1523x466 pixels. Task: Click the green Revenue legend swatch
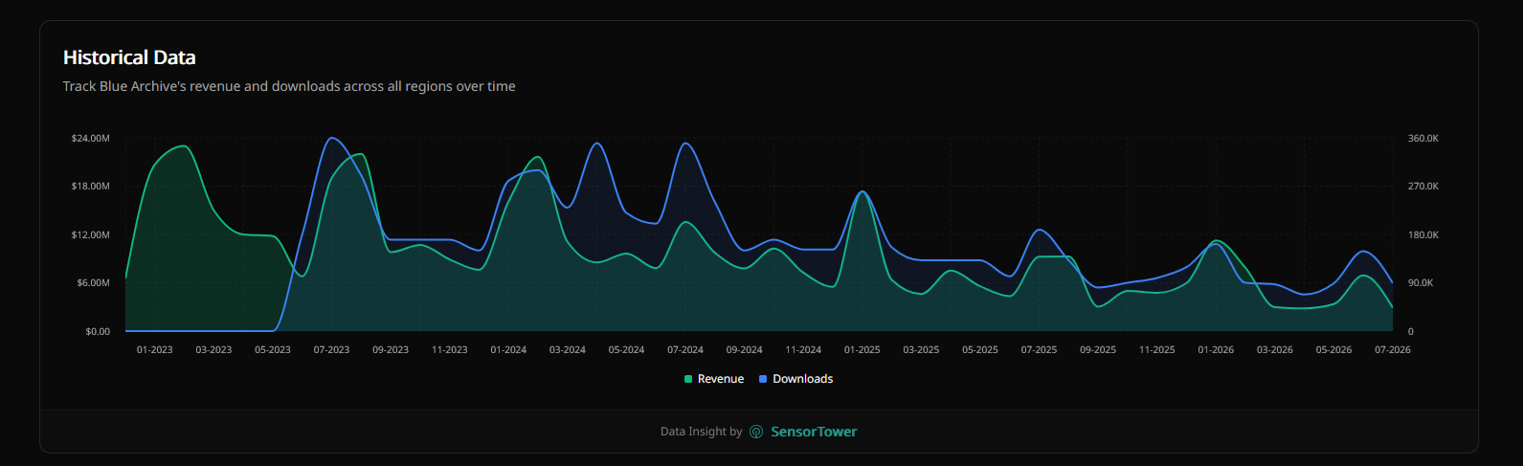click(688, 379)
